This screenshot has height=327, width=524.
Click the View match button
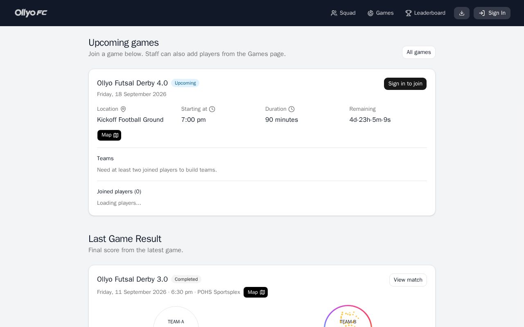coord(408,280)
